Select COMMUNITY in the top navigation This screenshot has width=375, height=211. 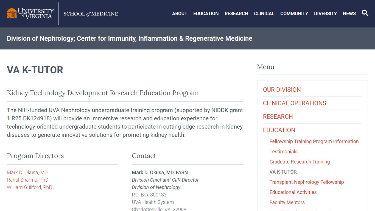tap(294, 13)
